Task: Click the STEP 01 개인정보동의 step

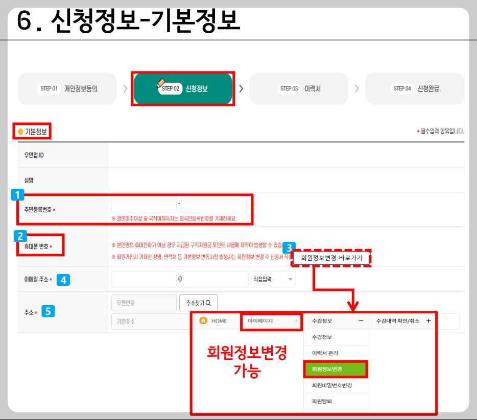Action: 67,88
